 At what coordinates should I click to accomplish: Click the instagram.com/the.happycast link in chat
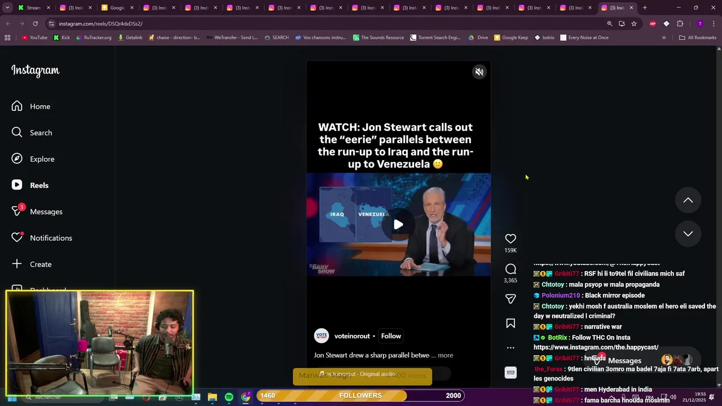coord(596,347)
